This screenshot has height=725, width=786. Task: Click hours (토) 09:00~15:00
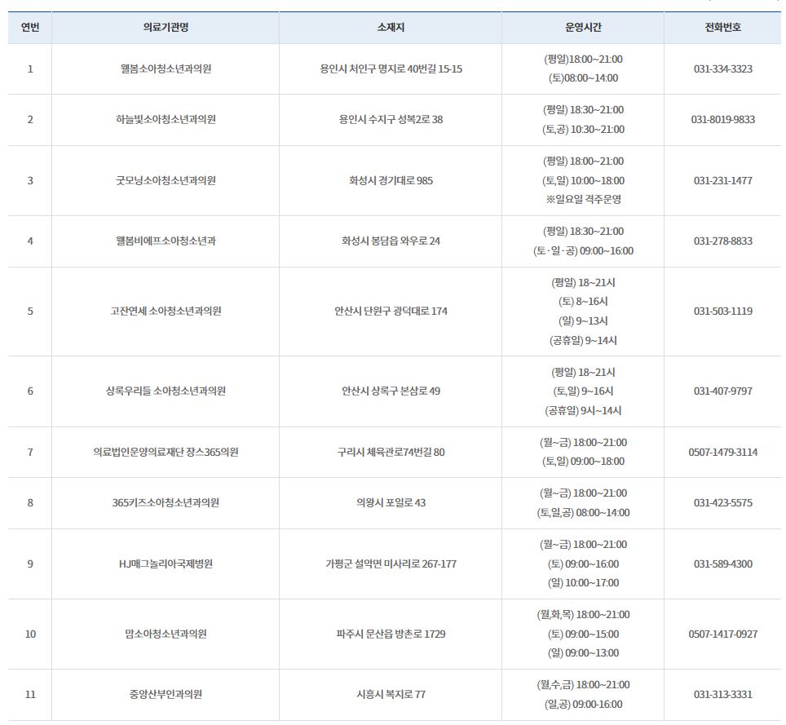pos(583,634)
